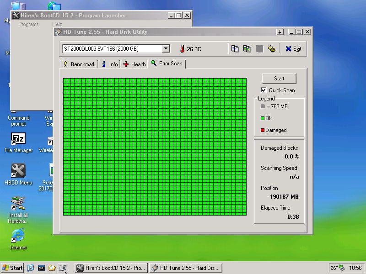Open the Programs menu in launcher

(x=28, y=24)
